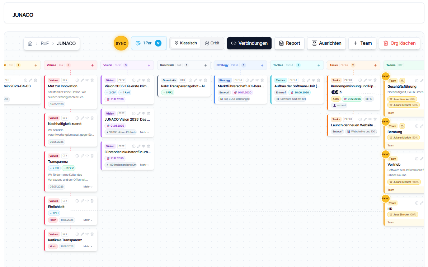Image resolution: width=428 pixels, height=267 pixels.
Task: Click the warning icon on the Beratung team
Action: tap(402, 126)
